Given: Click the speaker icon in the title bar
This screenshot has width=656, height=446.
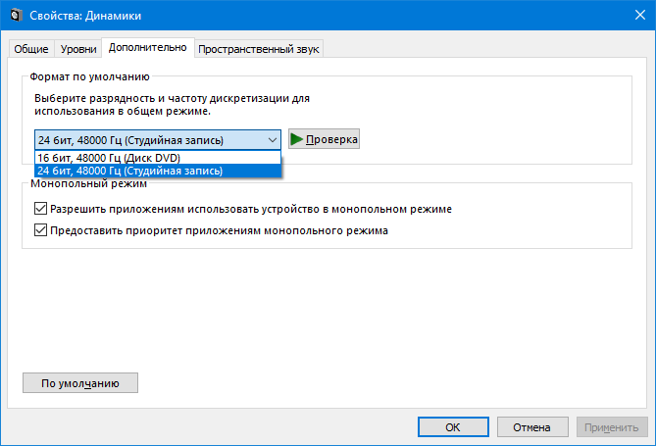Looking at the screenshot, I should click(x=13, y=16).
